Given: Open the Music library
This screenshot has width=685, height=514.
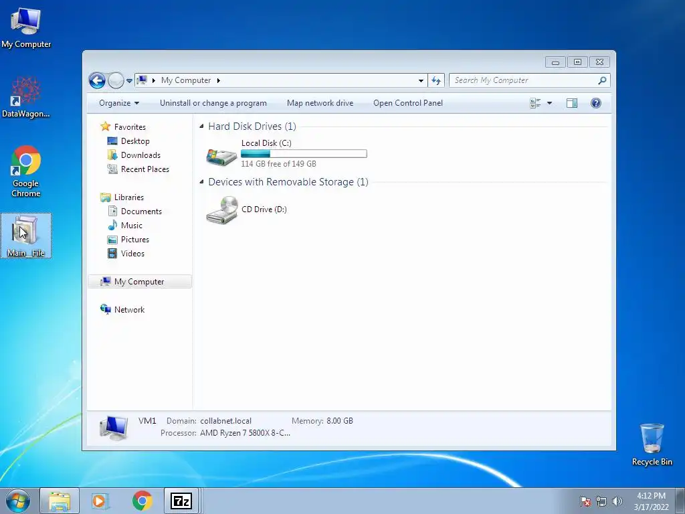Looking at the screenshot, I should pyautogui.click(x=132, y=226).
